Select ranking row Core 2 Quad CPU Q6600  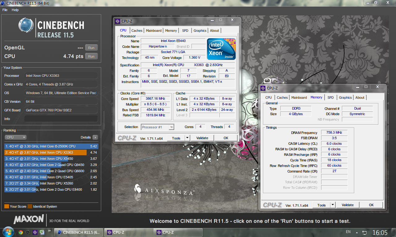pos(51,171)
